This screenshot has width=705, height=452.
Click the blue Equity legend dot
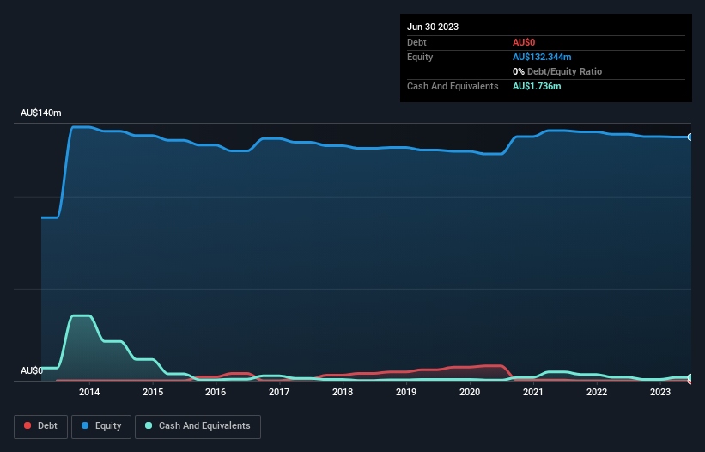click(85, 425)
